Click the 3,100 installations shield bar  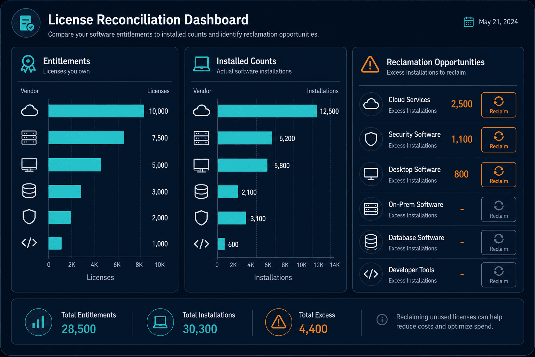[x=232, y=218]
